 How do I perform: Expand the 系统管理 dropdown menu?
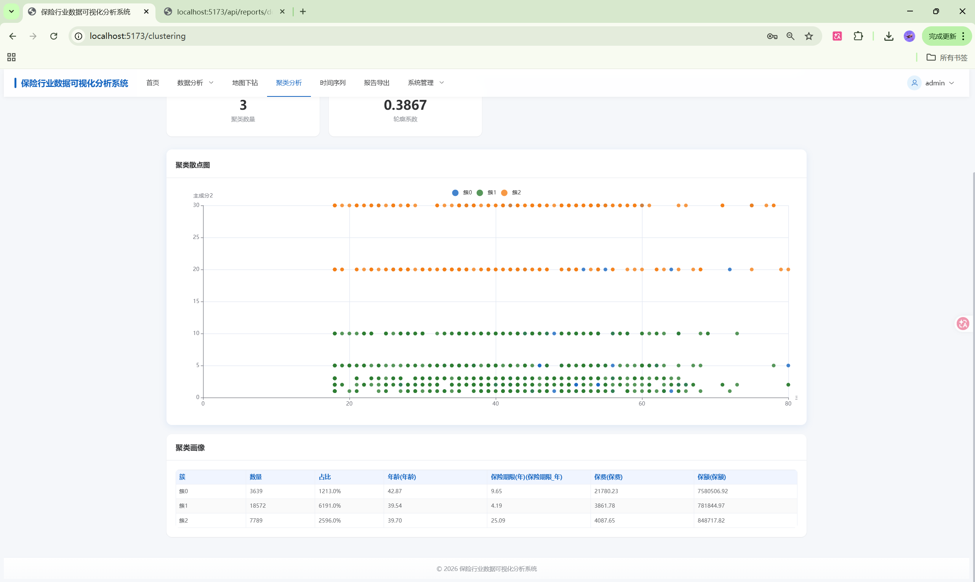425,83
